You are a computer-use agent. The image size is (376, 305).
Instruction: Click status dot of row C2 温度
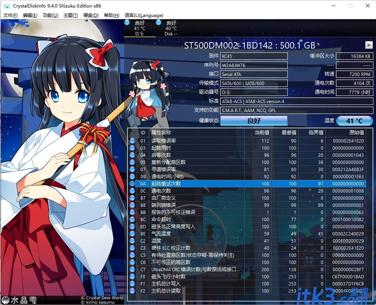pyautogui.click(x=132, y=241)
